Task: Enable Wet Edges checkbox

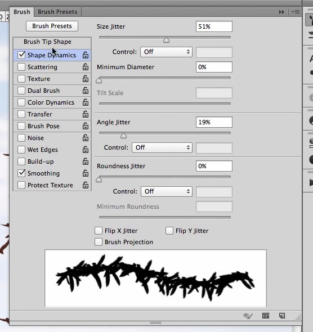Action: 21,150
